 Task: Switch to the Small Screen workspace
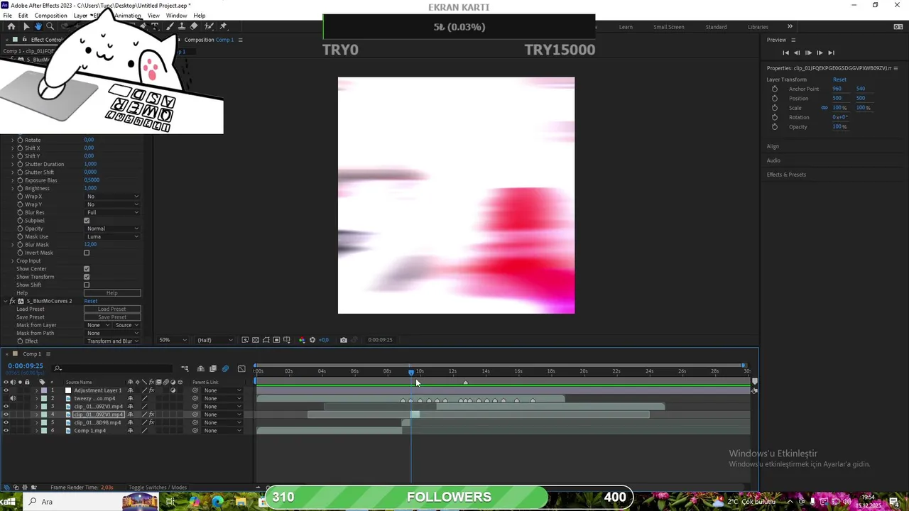point(669,27)
